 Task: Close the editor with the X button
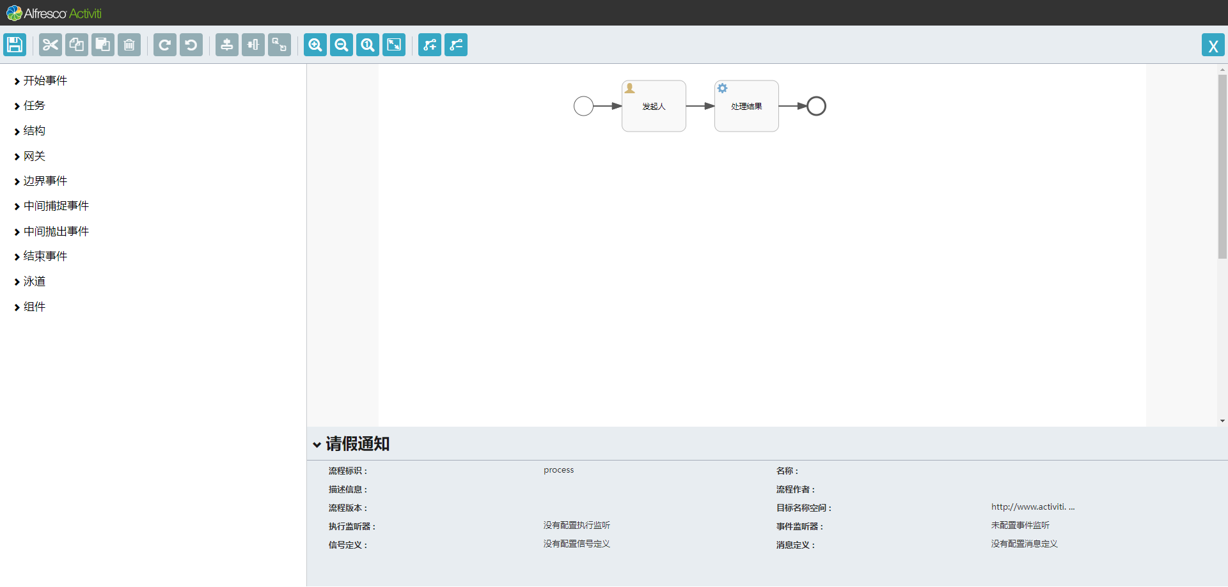(x=1213, y=45)
